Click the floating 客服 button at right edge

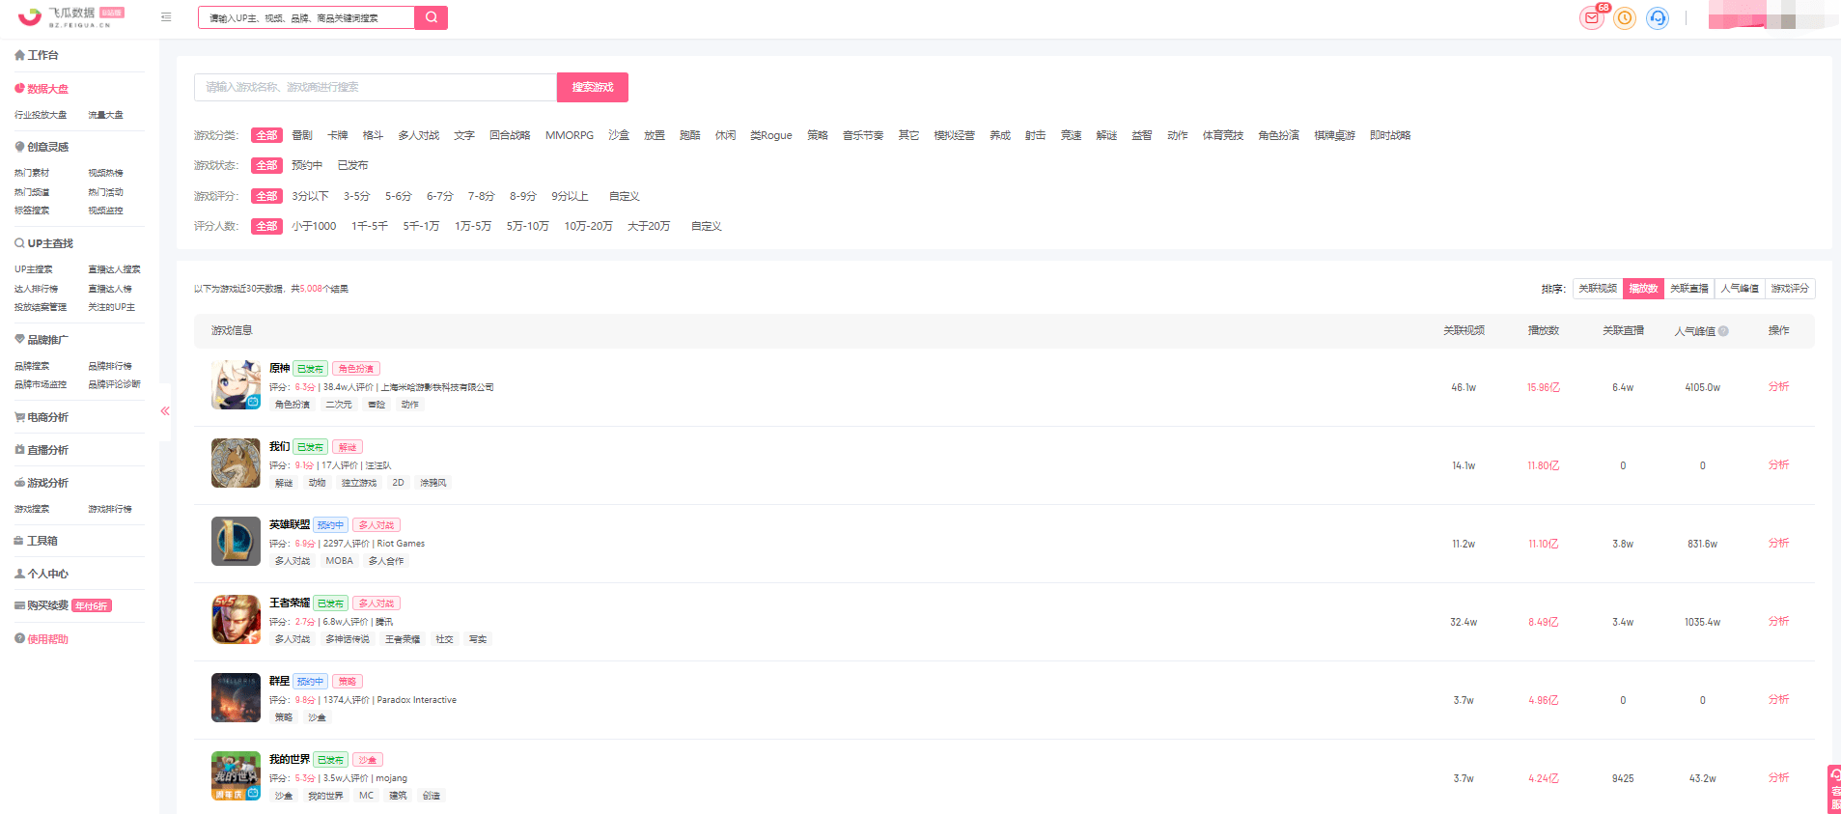point(1834,790)
